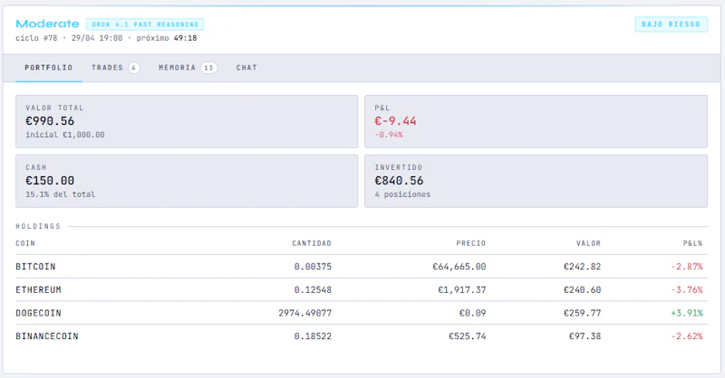725x378 pixels.
Task: Click the Moderate agent title
Action: click(48, 24)
